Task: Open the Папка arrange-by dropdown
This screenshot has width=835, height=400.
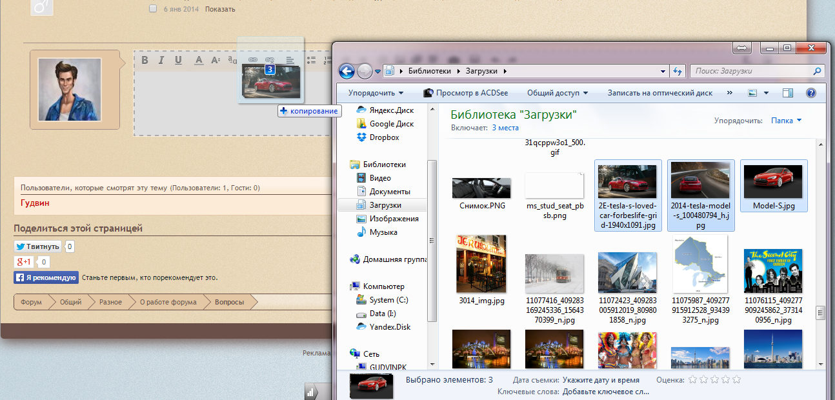Action: click(787, 121)
